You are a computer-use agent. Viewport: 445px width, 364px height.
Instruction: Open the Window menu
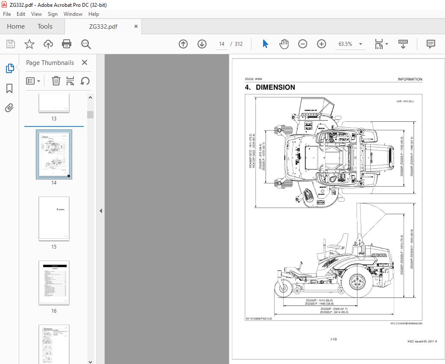(73, 14)
